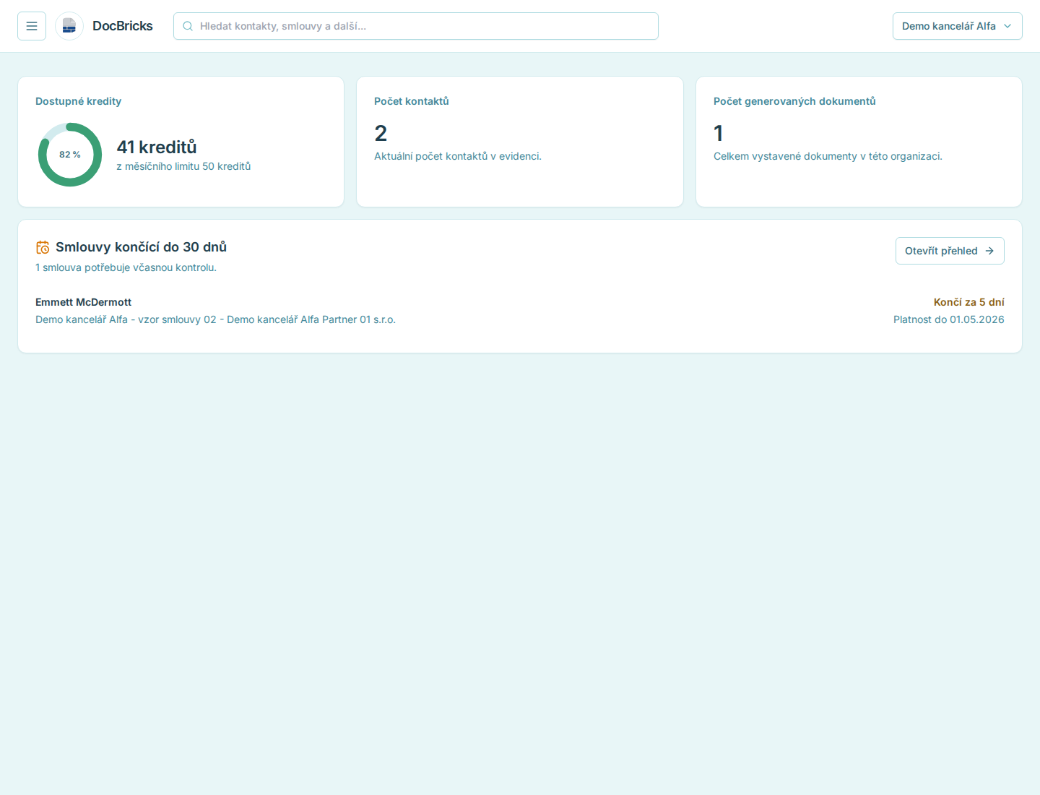Click the DocBricks brand name

123,26
